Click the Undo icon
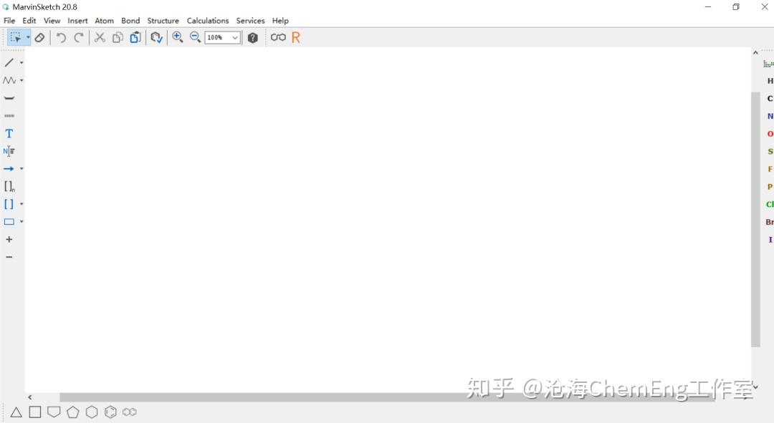The width and height of the screenshot is (774, 423). 60,37
